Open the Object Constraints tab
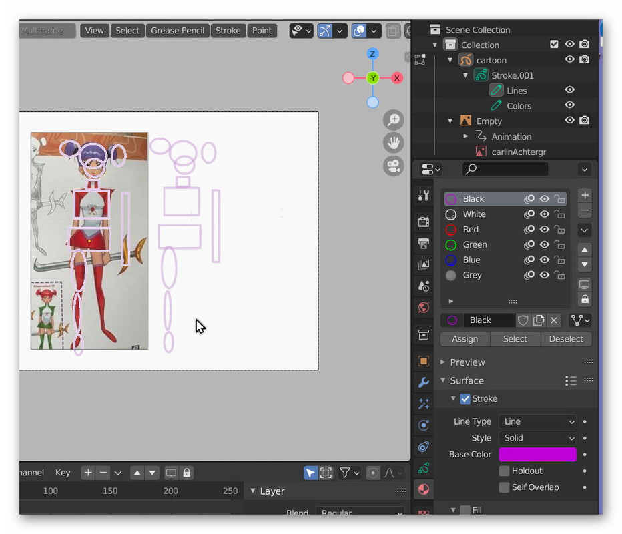Viewport: 622px width, 534px height. coord(423,447)
